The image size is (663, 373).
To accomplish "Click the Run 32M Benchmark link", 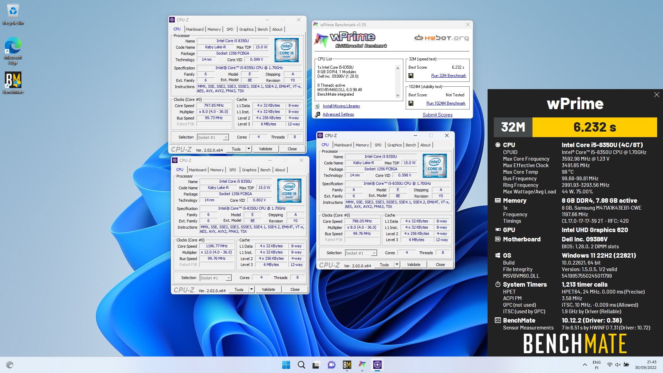I will [449, 76].
